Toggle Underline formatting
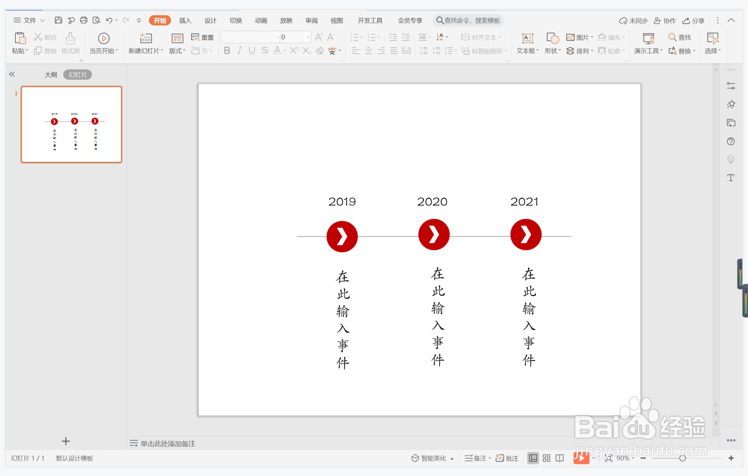 252,51
